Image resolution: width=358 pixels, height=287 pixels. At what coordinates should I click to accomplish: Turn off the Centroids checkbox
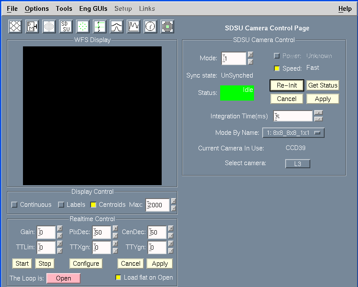coord(93,205)
